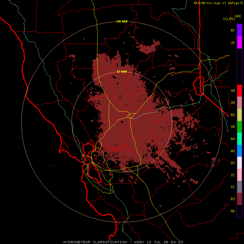
Task: Click the 12 JUL 25 date text
Action: (x=158, y=242)
